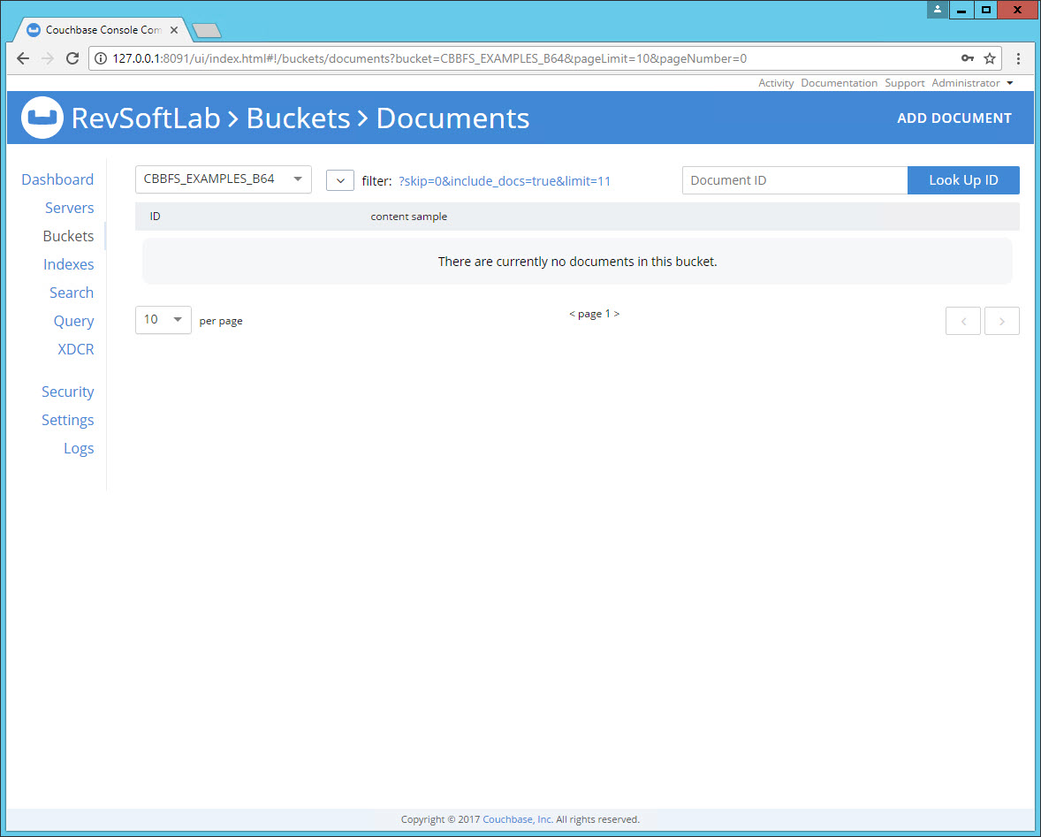Open the Chrome three-dot menu
Viewport: 1041px width, 837px height.
[x=1018, y=58]
